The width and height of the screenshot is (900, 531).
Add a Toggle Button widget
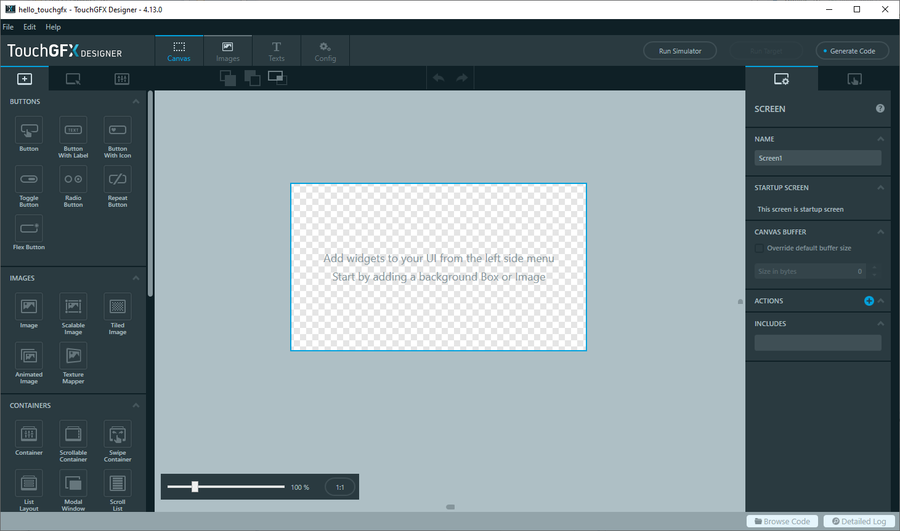tap(29, 180)
